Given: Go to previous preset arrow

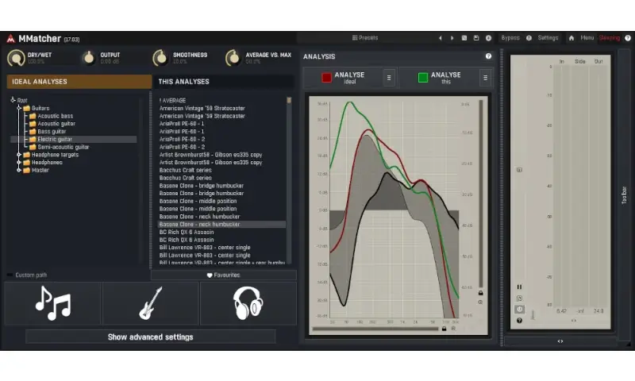Looking at the screenshot, I should pos(441,38).
